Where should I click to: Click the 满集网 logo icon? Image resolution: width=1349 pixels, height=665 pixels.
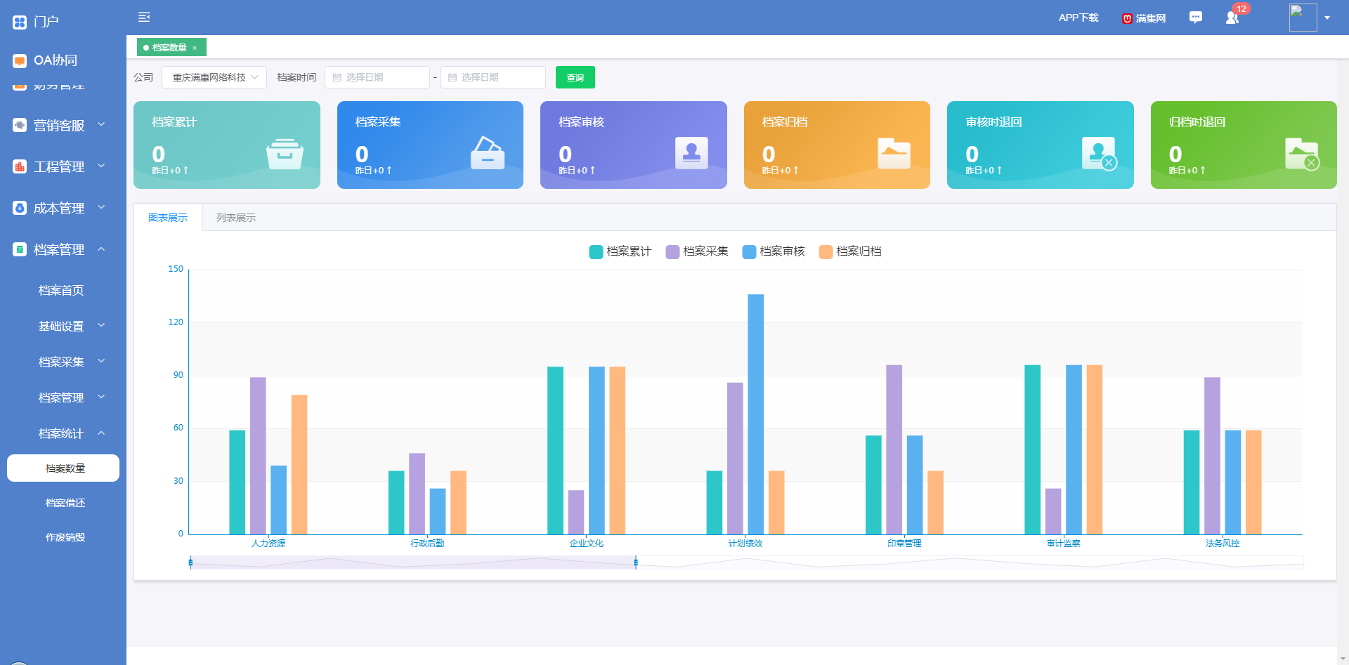pyautogui.click(x=1127, y=18)
